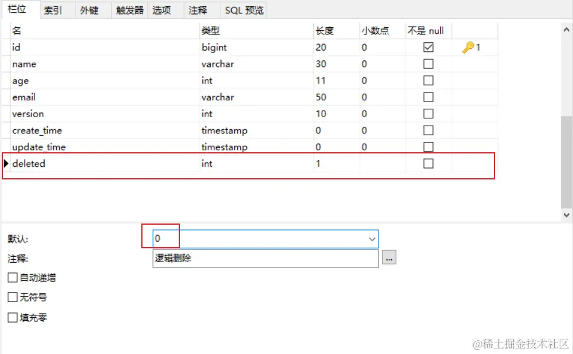Open the 外键 tab
573x354 pixels.
(x=94, y=10)
